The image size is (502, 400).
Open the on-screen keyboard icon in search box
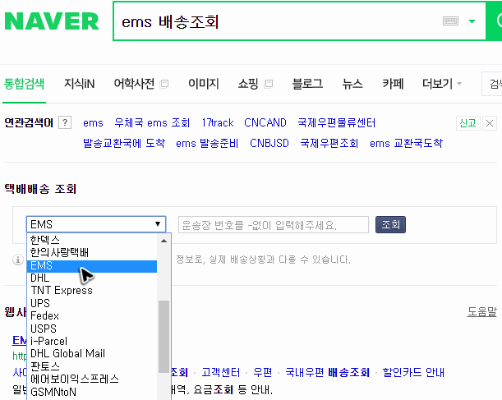tap(450, 21)
